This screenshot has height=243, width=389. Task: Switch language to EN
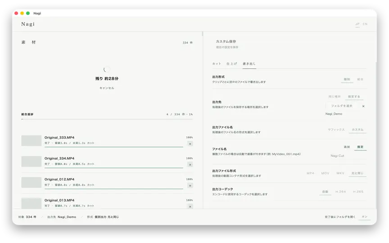coord(365,24)
